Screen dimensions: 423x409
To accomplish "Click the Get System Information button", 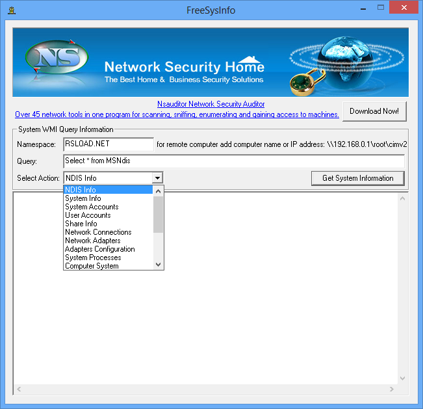I will tap(358, 178).
